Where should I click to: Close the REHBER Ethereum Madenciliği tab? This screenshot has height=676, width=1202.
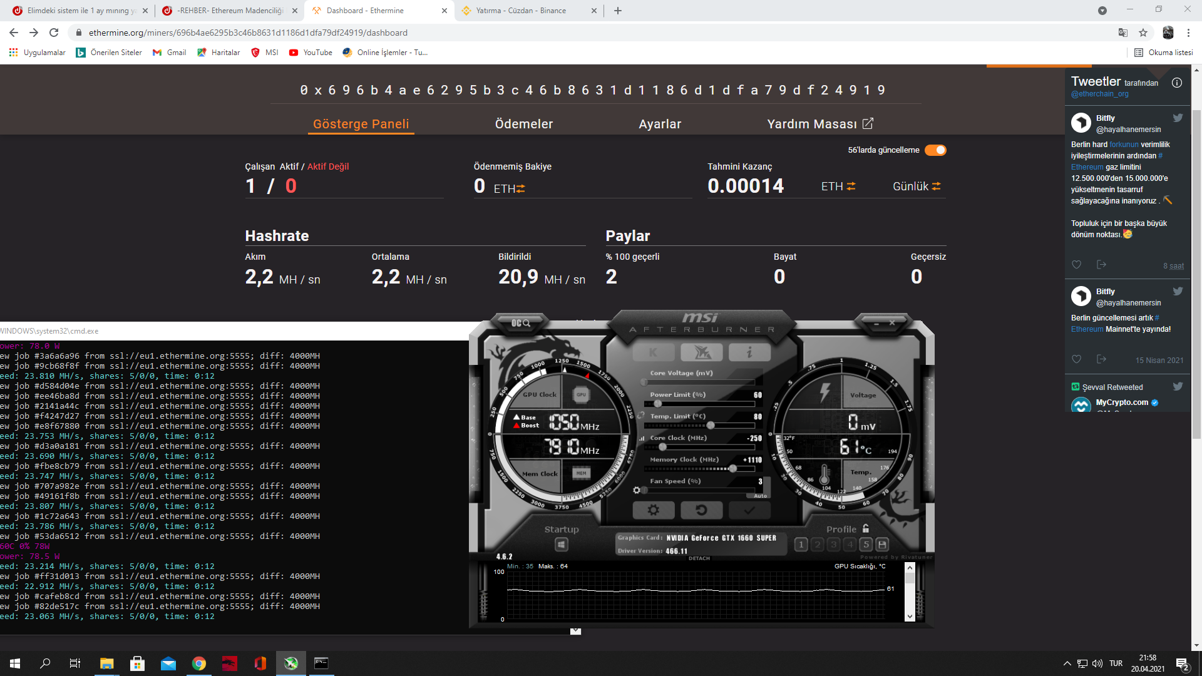tap(295, 11)
